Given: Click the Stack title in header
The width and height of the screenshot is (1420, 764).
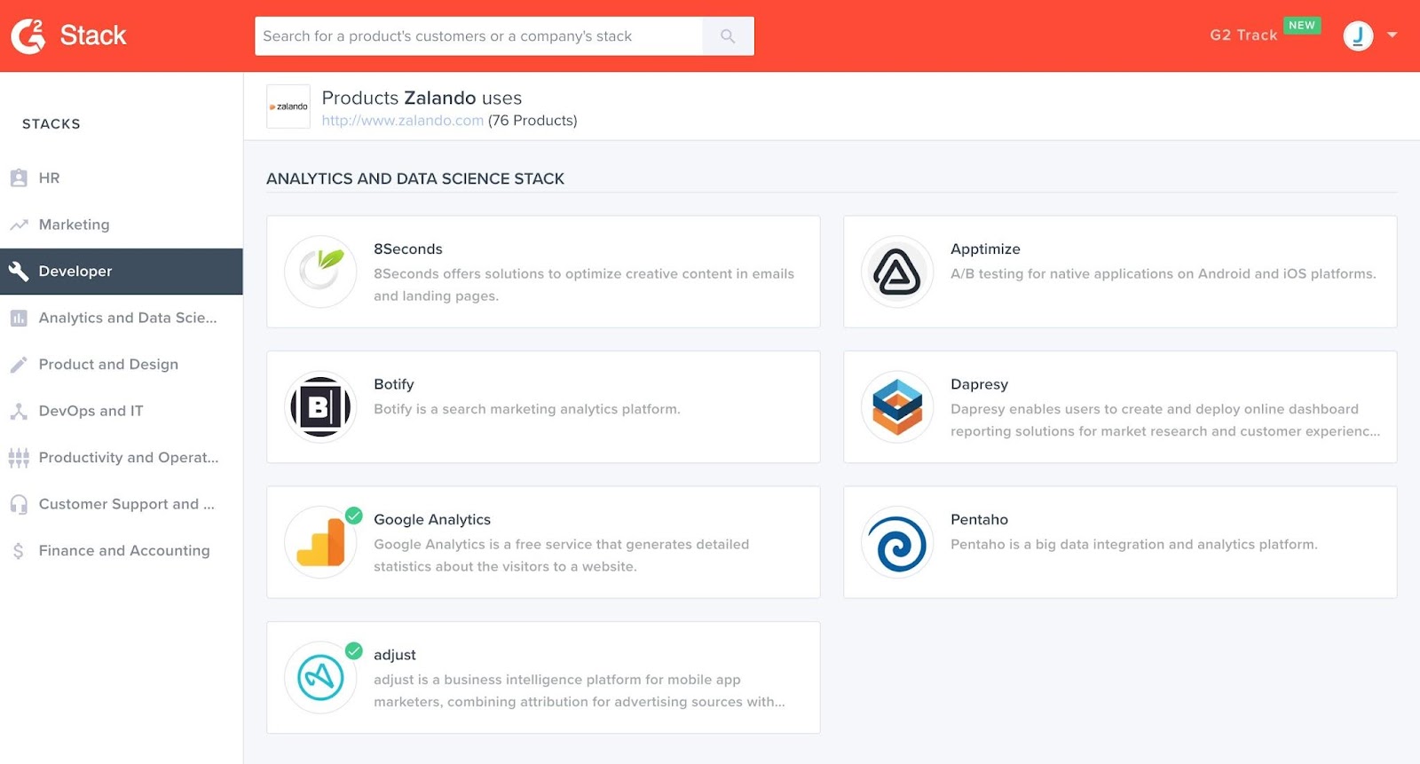Looking at the screenshot, I should pyautogui.click(x=93, y=35).
